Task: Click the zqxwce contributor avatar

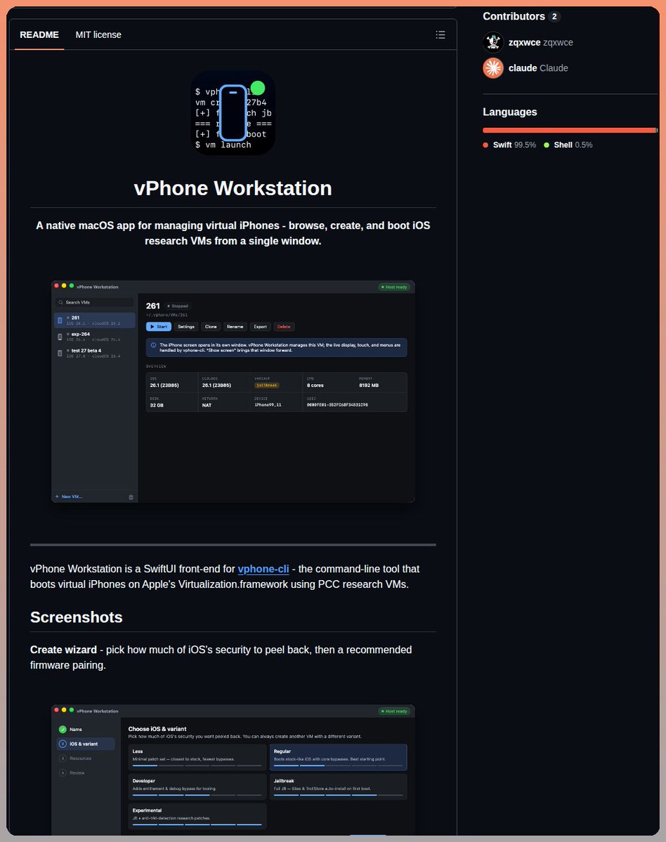Action: coord(493,42)
